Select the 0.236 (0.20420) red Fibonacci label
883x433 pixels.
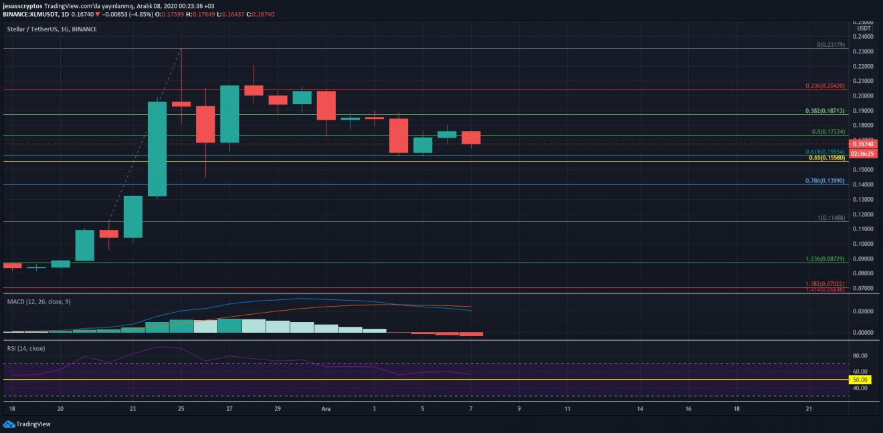click(825, 86)
